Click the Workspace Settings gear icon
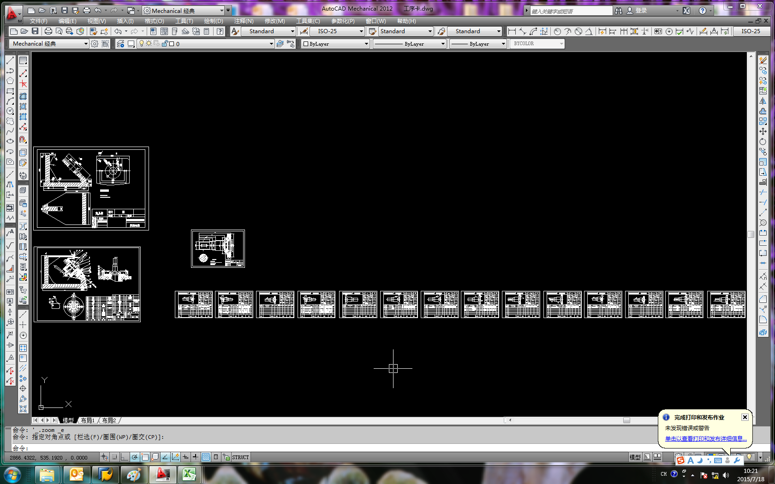Viewport: 775px width, 484px height. [95, 44]
